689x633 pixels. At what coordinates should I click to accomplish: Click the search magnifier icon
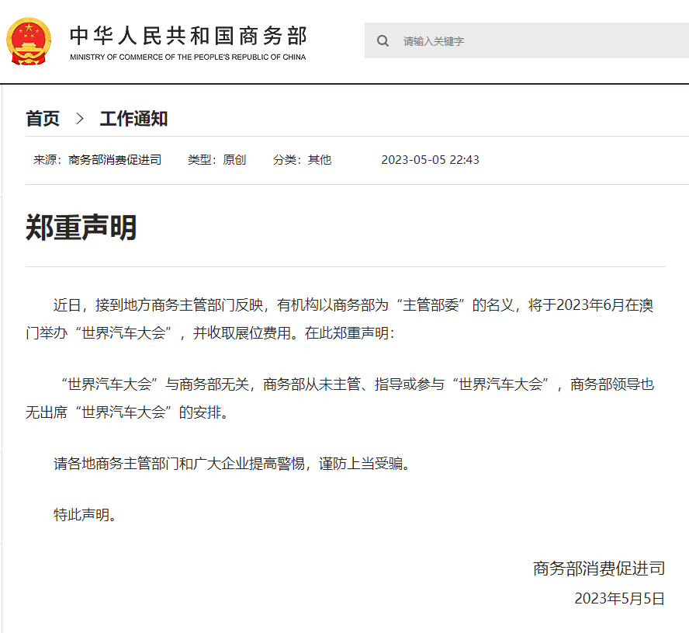(383, 41)
